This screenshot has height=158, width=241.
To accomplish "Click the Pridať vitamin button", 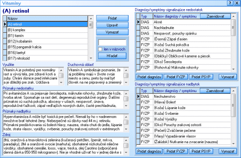I will coord(112,18).
